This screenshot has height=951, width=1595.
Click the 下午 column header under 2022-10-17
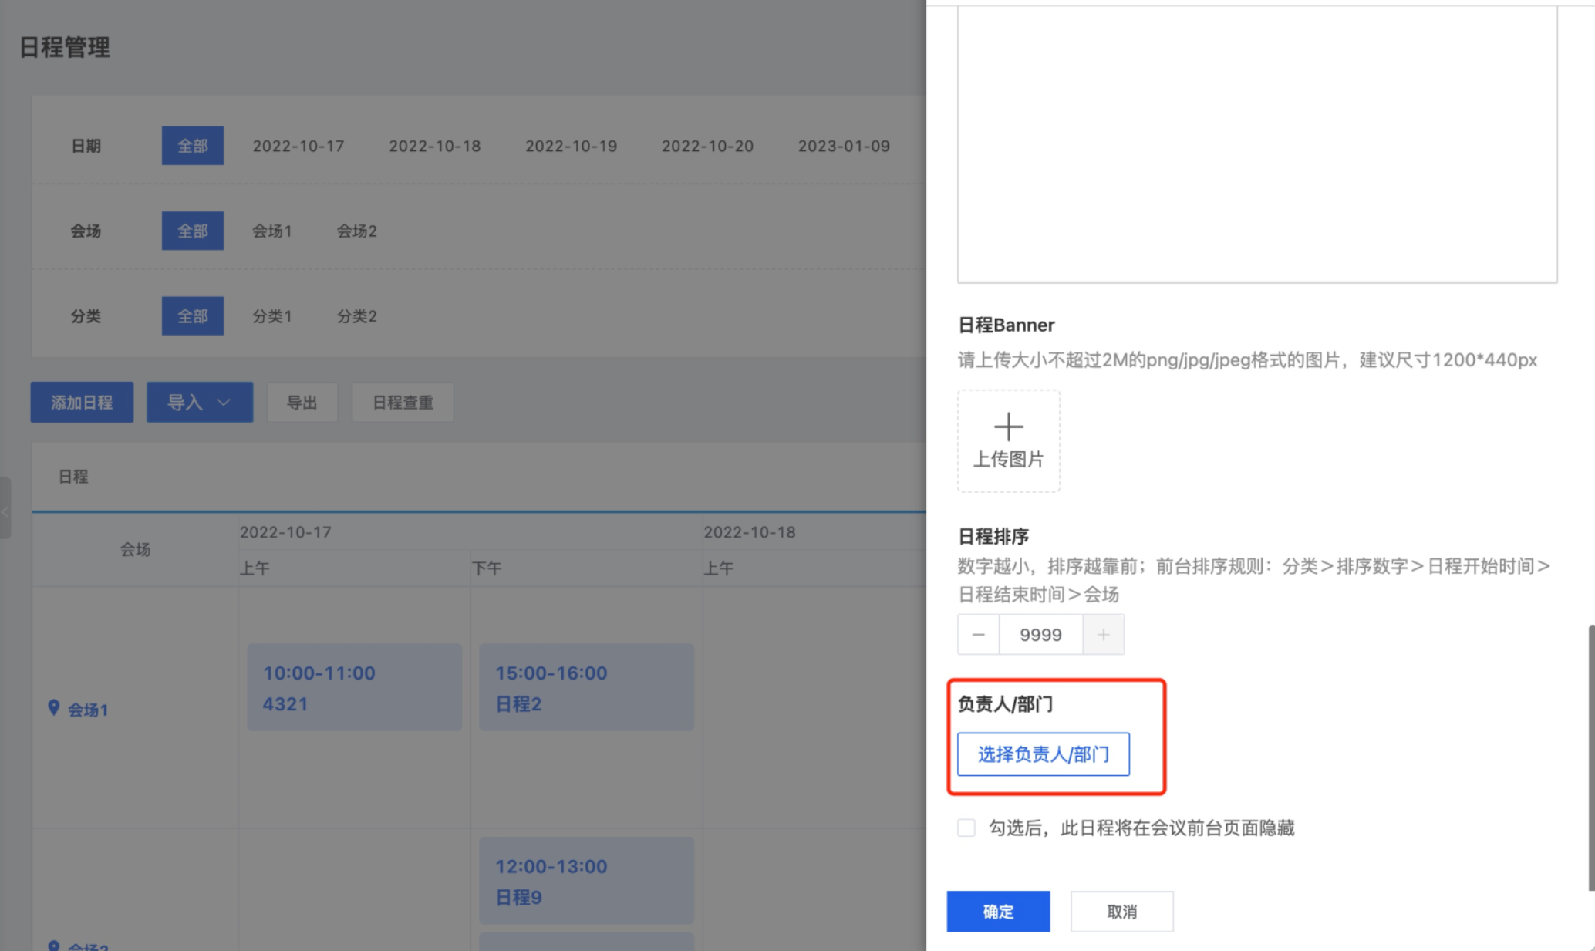tap(487, 568)
